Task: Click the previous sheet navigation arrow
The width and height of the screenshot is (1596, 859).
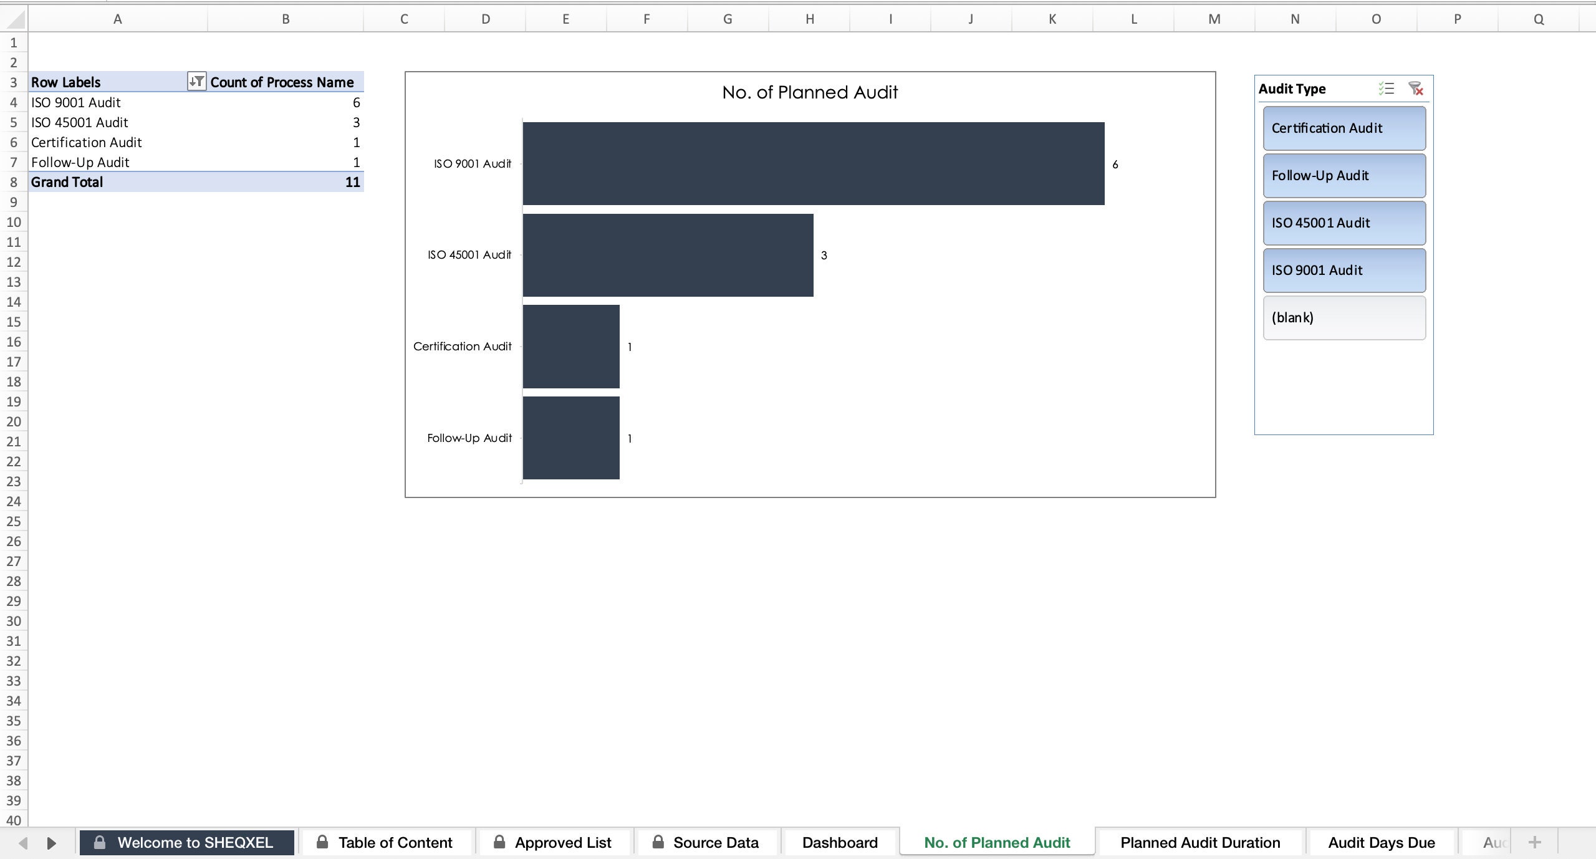Action: (23, 843)
